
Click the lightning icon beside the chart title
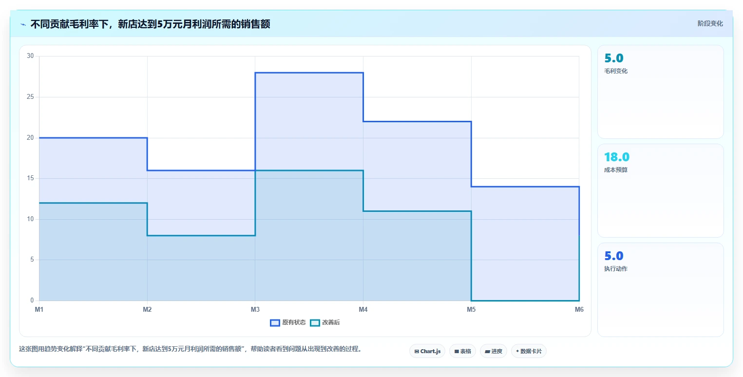coord(23,24)
